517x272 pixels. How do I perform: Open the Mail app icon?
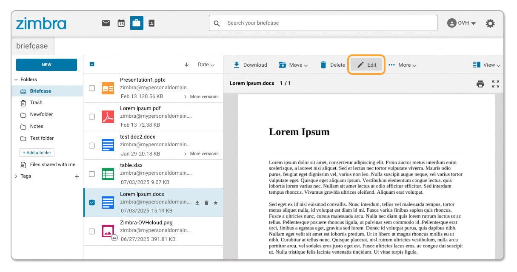point(106,23)
